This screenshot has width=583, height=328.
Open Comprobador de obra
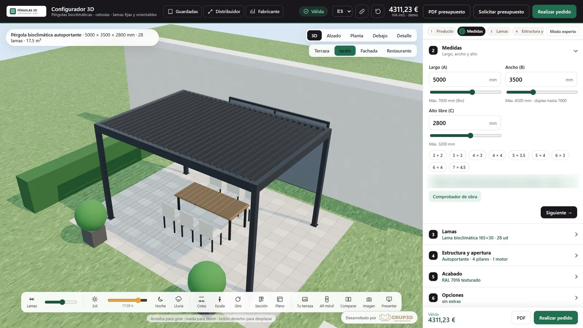click(x=455, y=197)
